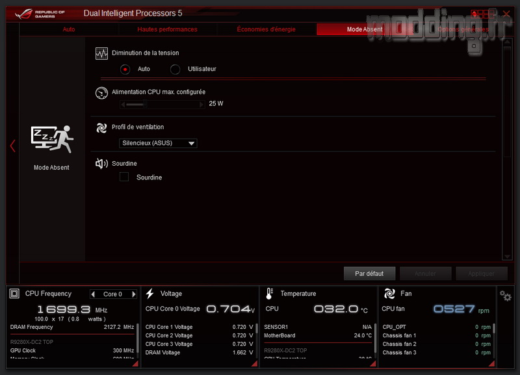
Task: Expand Fan panel corner triangle
Action: pyautogui.click(x=492, y=364)
